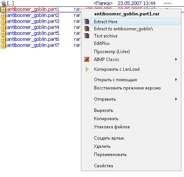
Task: Select Восстановить прежнюю версию
Action: click(131, 88)
